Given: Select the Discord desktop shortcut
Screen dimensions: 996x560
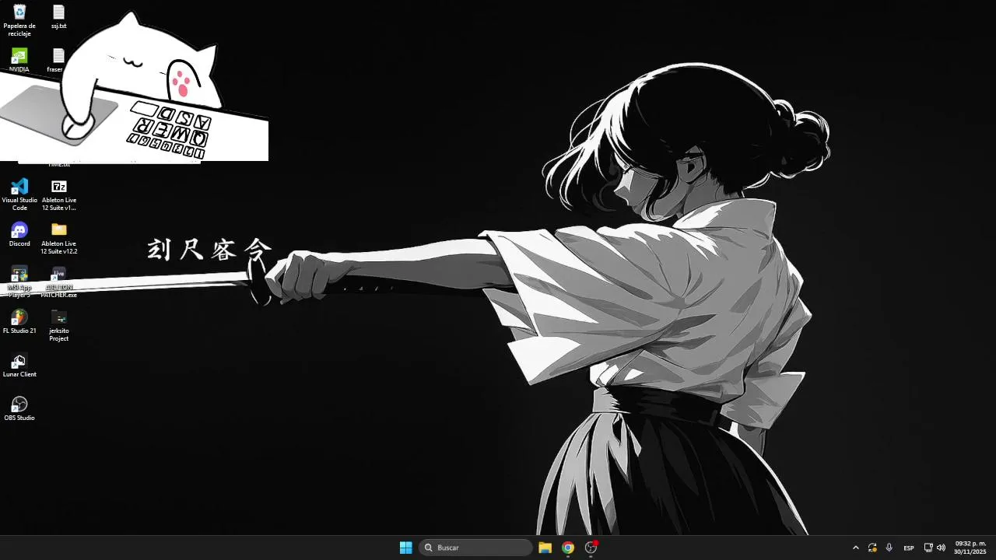Looking at the screenshot, I should point(19,234).
